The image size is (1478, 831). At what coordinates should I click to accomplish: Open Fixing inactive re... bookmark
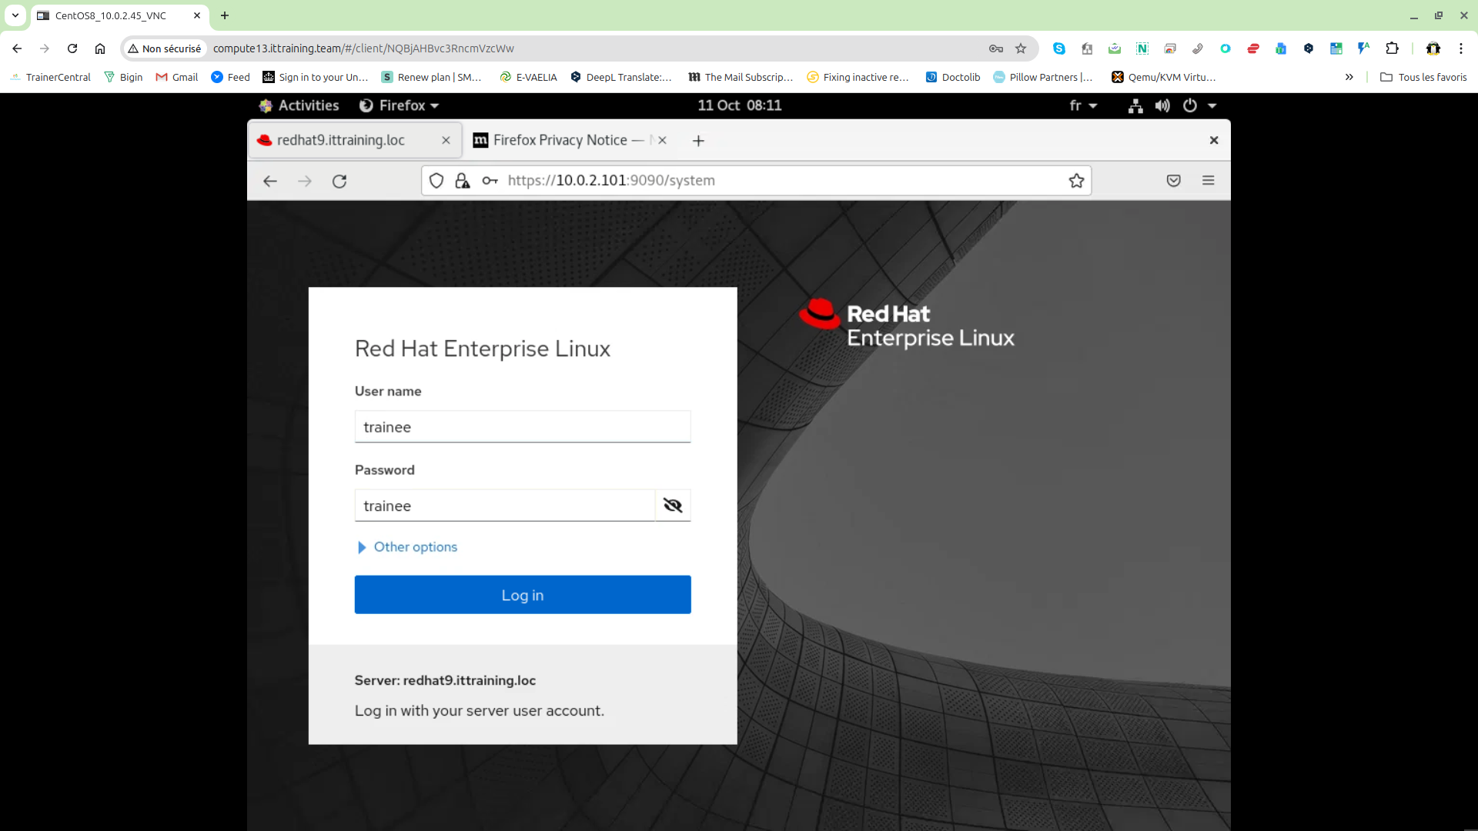[x=858, y=77]
